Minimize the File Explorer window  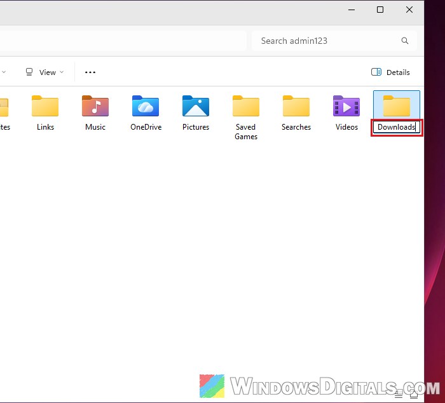pos(352,10)
